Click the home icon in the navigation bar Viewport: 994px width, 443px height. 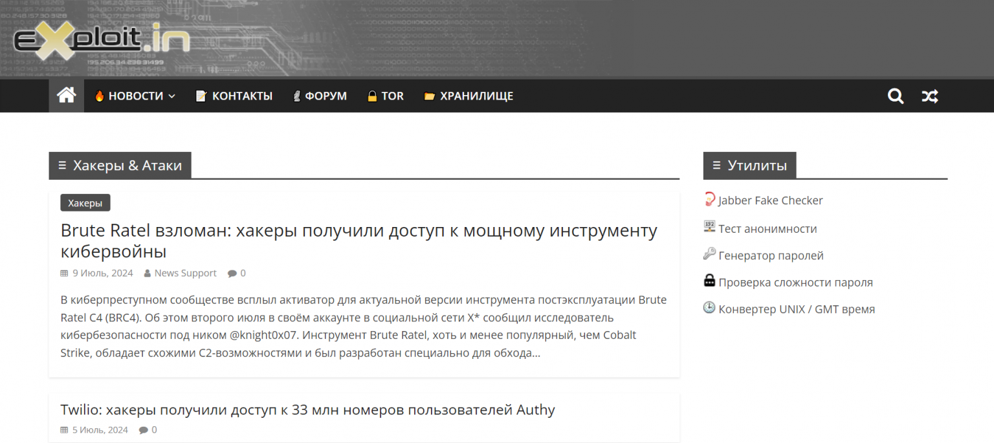pyautogui.click(x=66, y=95)
